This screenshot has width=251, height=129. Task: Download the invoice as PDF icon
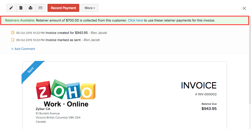click(x=21, y=8)
